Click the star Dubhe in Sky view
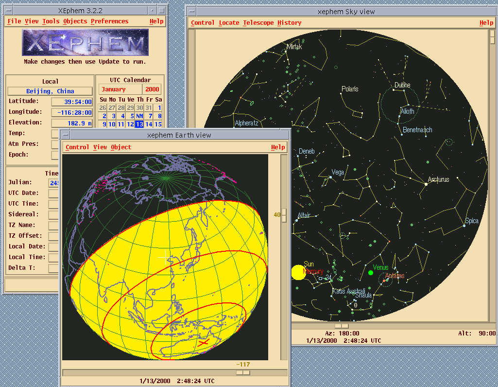The width and height of the screenshot is (498, 387). point(394,90)
